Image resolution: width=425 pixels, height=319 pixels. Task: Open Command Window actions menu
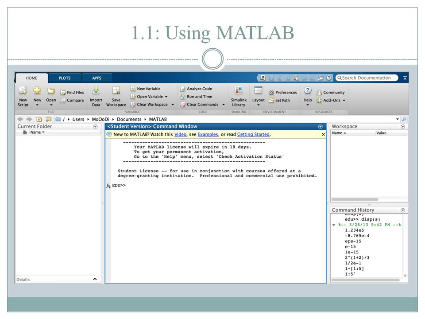(x=320, y=127)
